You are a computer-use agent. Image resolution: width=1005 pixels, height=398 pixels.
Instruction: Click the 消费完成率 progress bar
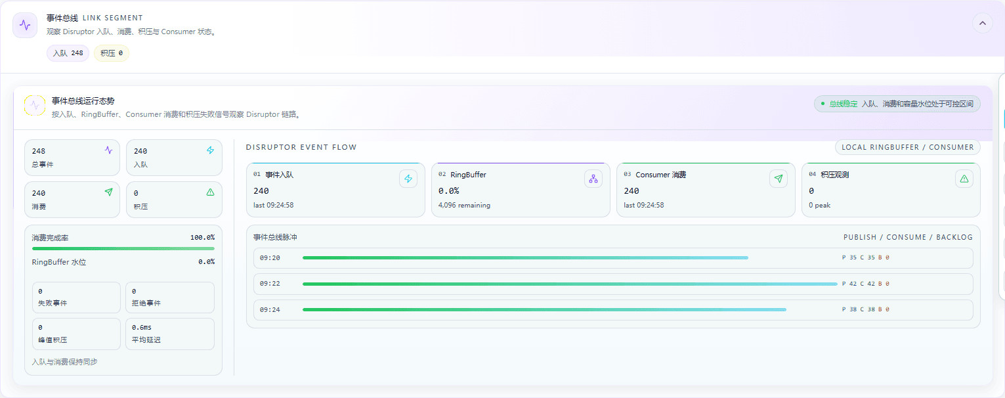click(x=123, y=248)
